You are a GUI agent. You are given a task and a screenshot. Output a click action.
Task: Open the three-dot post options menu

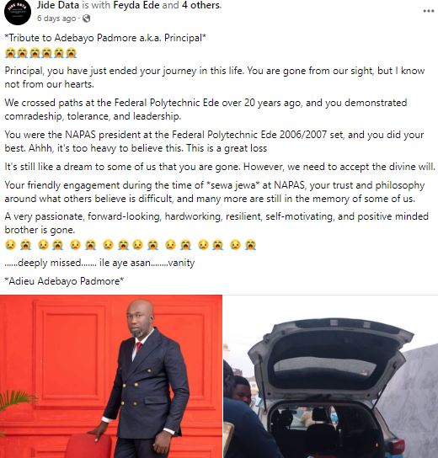click(x=429, y=11)
